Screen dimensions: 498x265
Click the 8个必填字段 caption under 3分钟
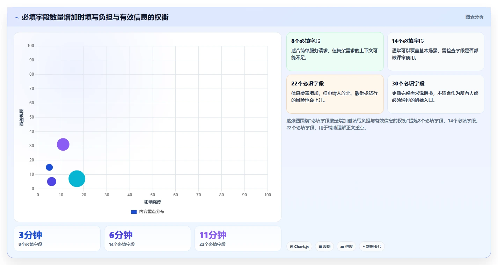(x=30, y=244)
